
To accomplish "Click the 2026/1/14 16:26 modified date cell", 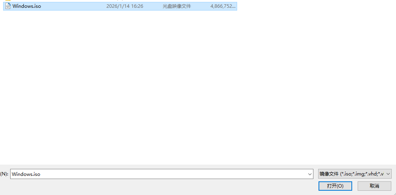I will coord(124,6).
